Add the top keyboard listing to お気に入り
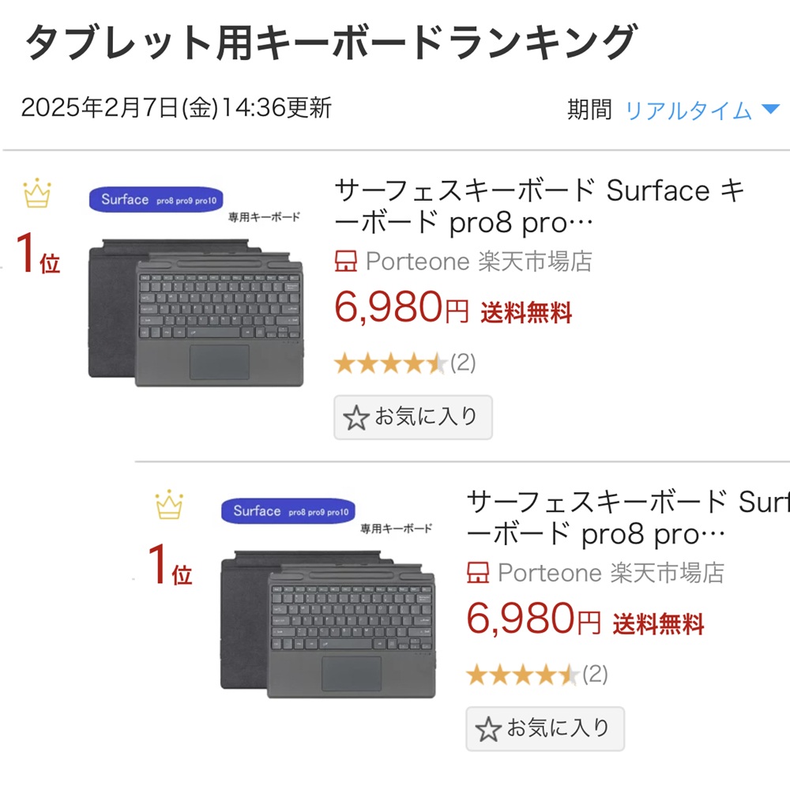790x790 pixels. pyautogui.click(x=413, y=417)
